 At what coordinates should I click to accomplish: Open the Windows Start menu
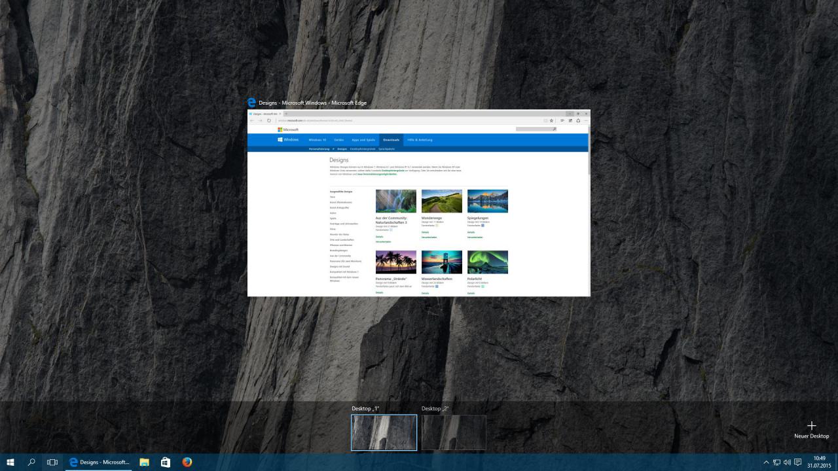click(x=10, y=462)
